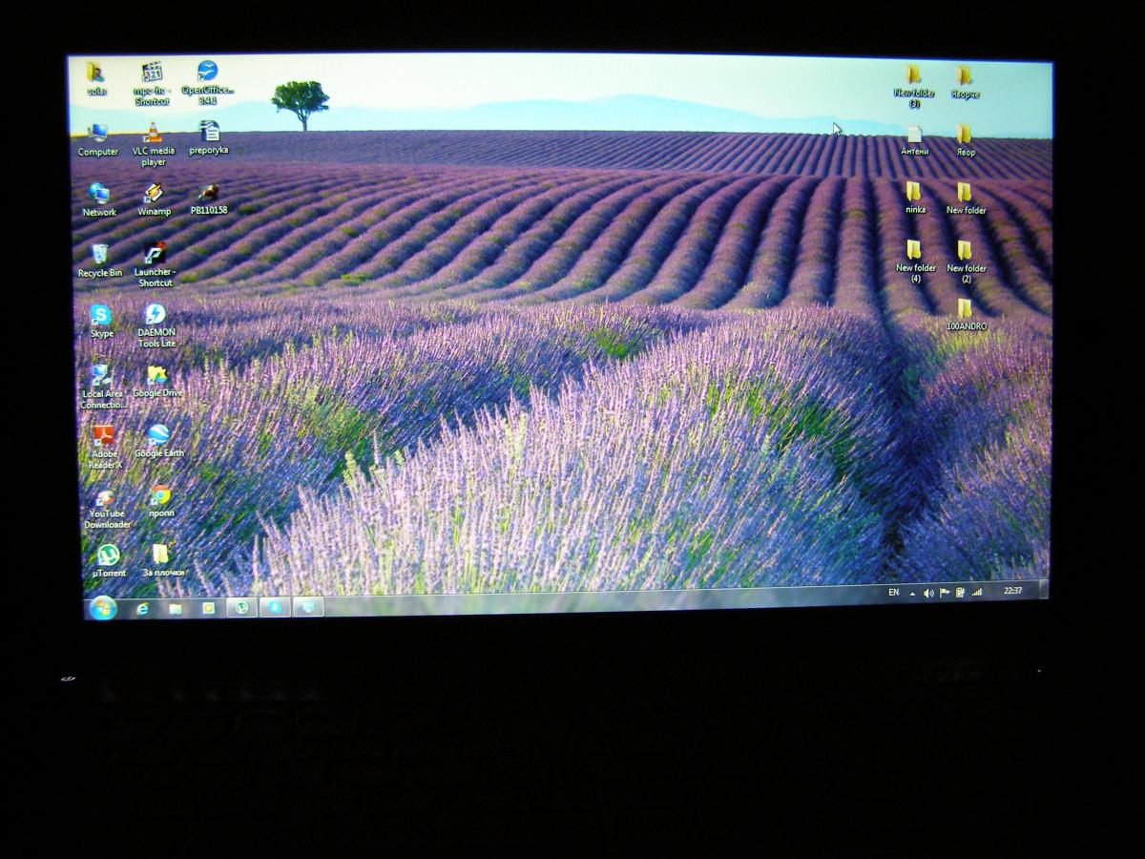
Task: Open the volume speaker tray icon
Action: [928, 593]
